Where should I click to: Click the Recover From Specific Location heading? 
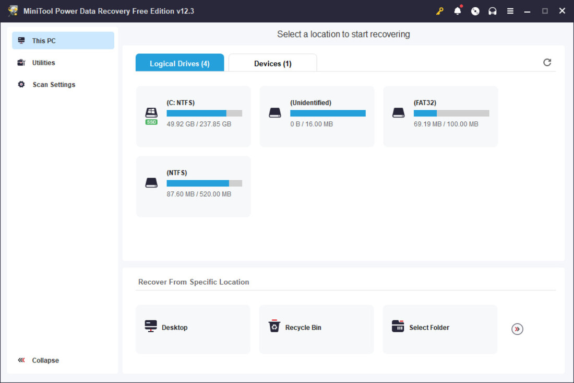(x=194, y=282)
